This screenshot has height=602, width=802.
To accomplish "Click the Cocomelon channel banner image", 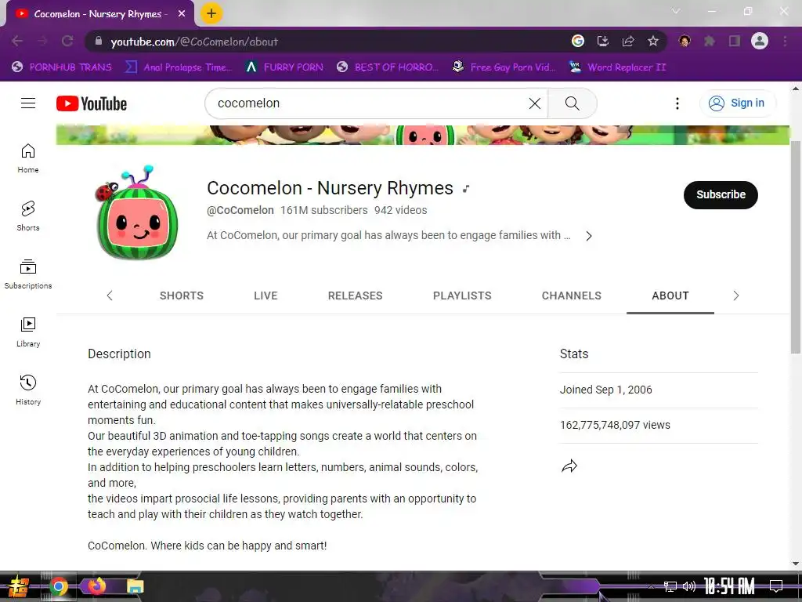I will click(x=422, y=135).
